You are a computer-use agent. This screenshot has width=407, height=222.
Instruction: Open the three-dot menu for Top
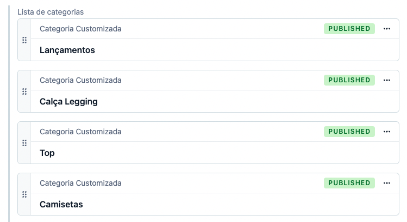(x=387, y=132)
